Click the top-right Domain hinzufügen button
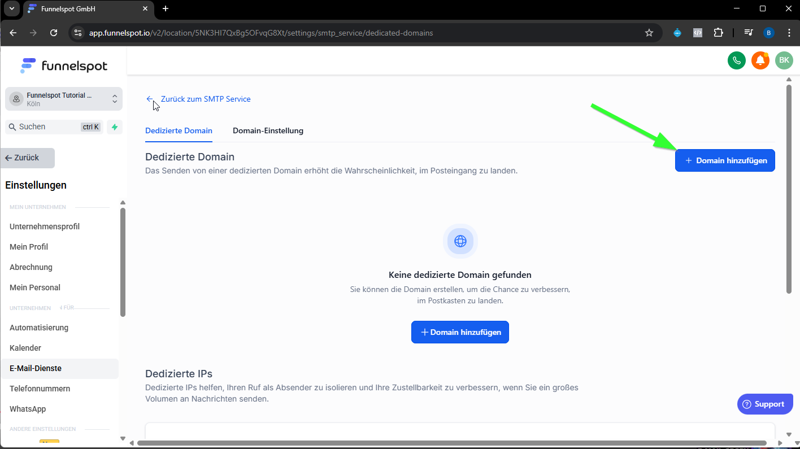The image size is (800, 449). (x=725, y=160)
